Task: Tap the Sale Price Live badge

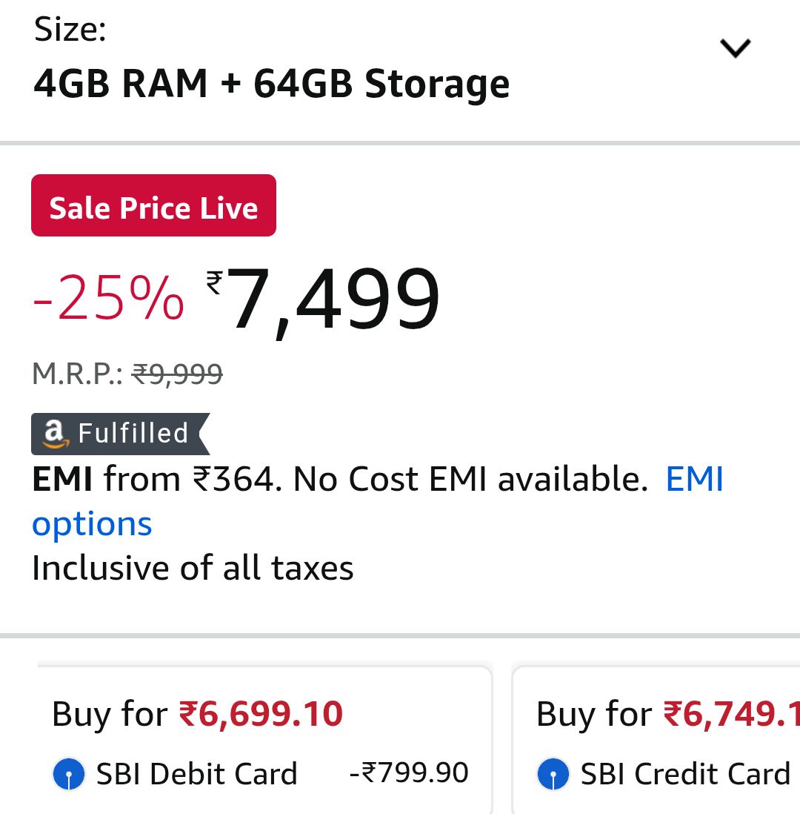Action: tap(153, 206)
